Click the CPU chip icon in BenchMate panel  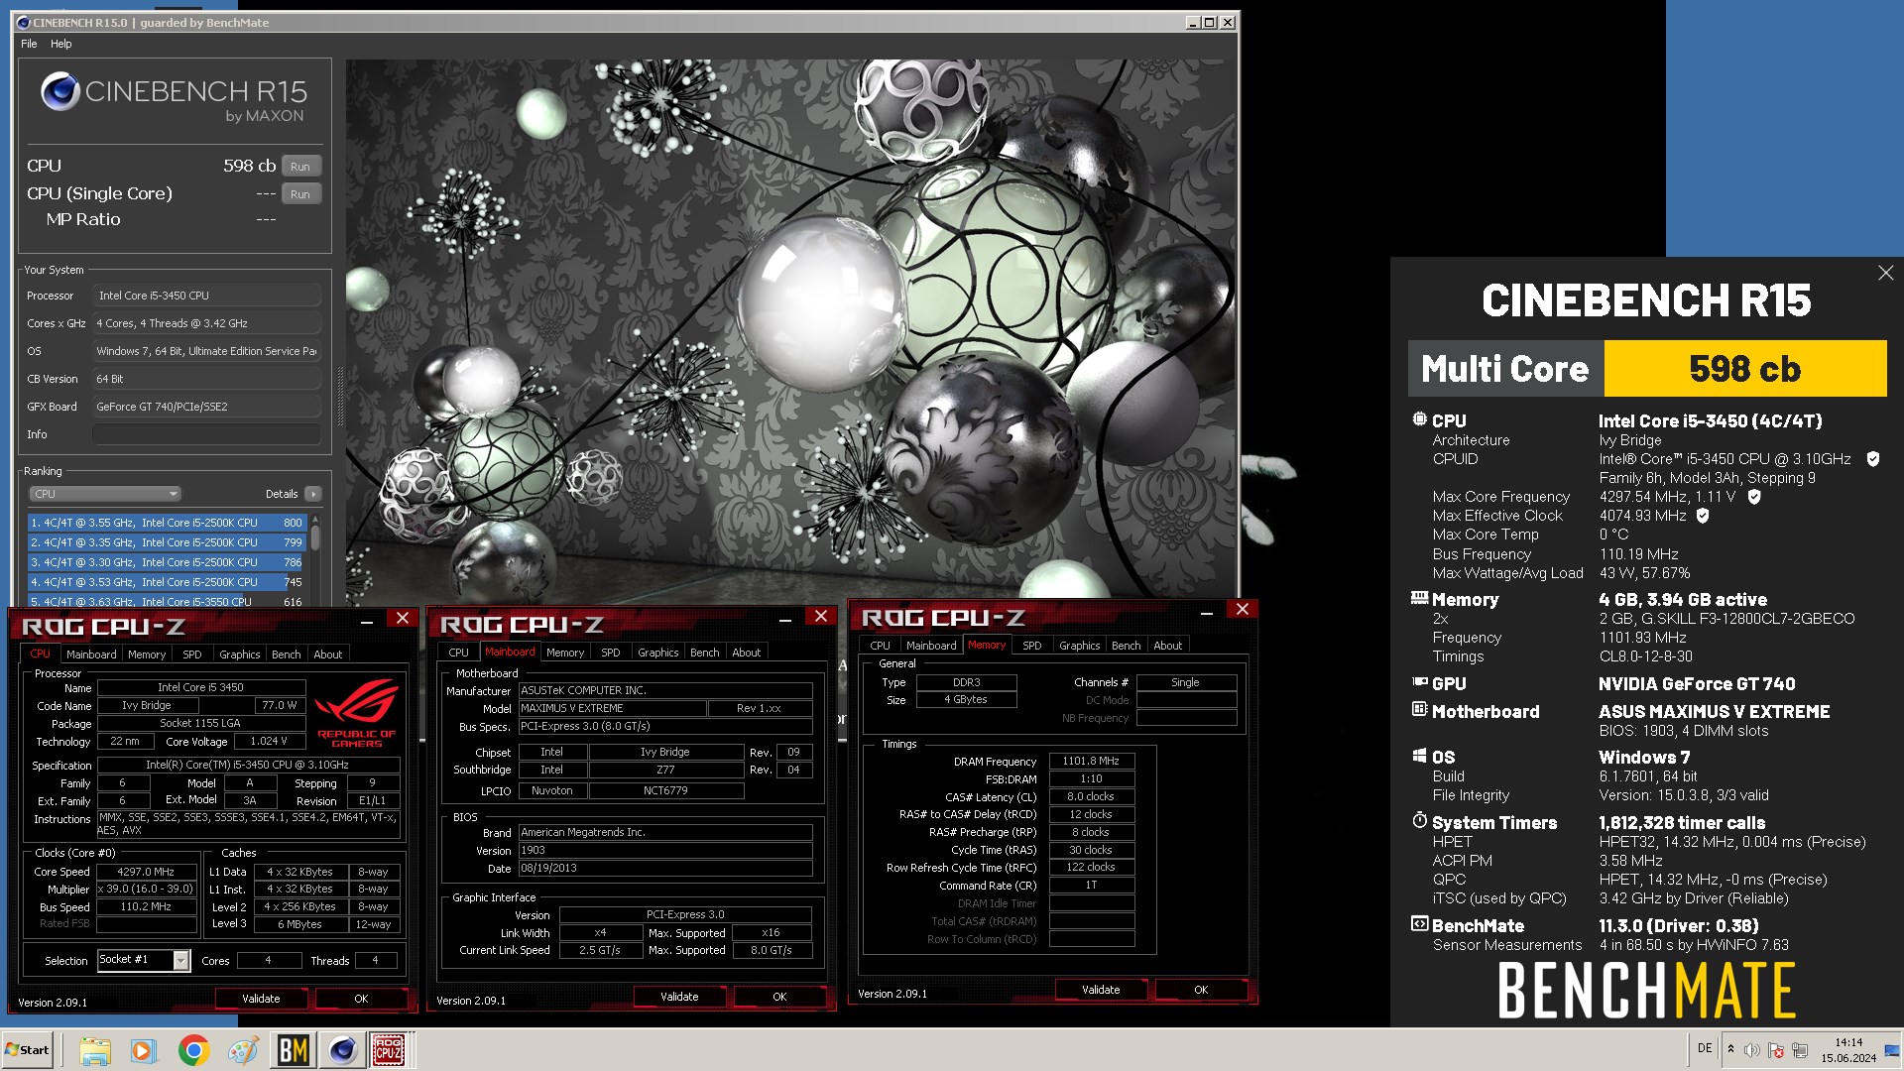click(x=1419, y=419)
